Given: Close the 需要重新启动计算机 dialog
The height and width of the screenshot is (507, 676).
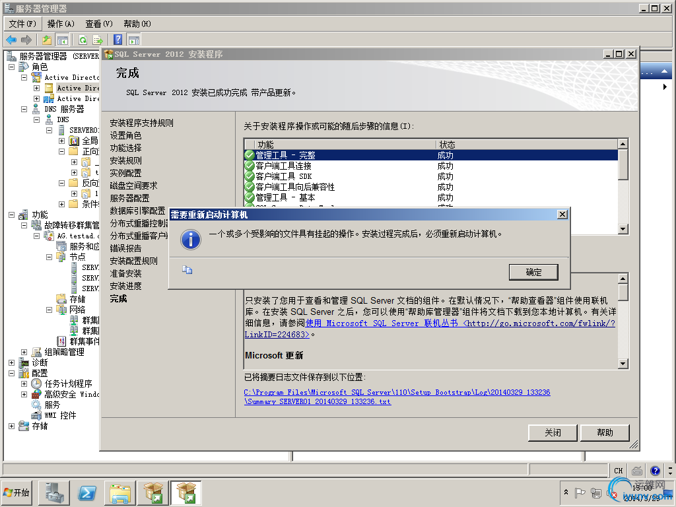Looking at the screenshot, I should (x=562, y=215).
